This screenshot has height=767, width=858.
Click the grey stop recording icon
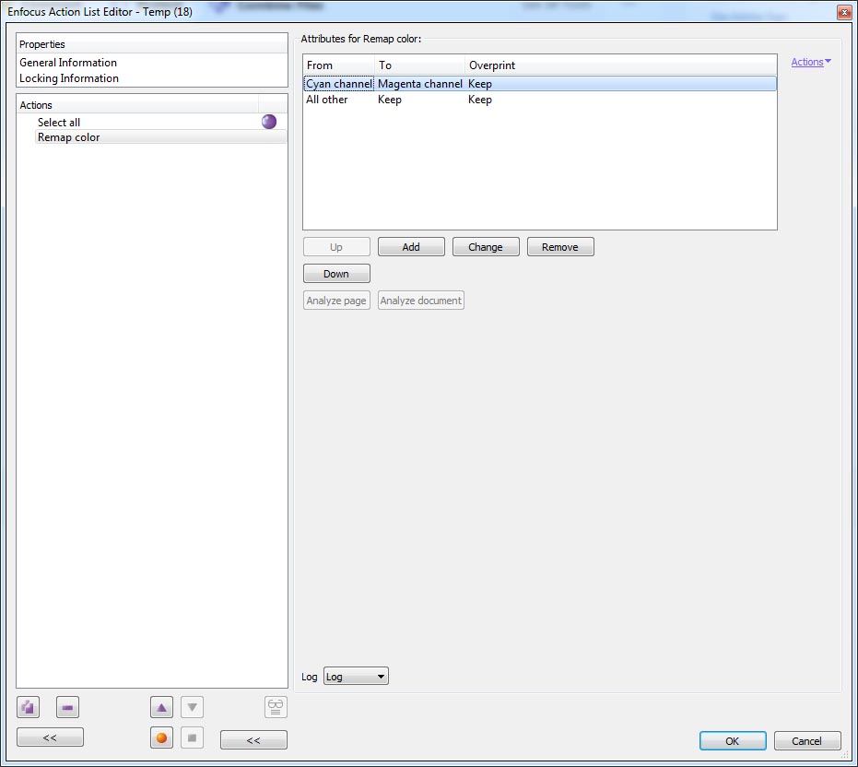pos(192,738)
